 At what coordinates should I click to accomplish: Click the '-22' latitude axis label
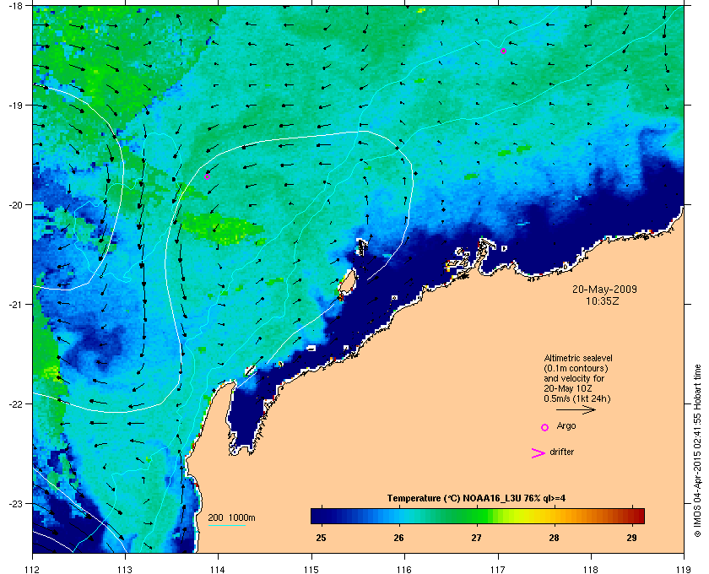(x=15, y=403)
